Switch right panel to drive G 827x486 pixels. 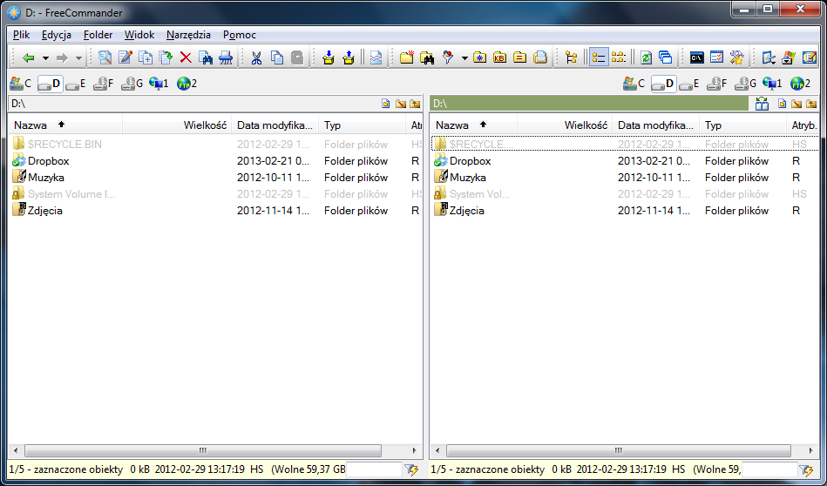[x=745, y=84]
